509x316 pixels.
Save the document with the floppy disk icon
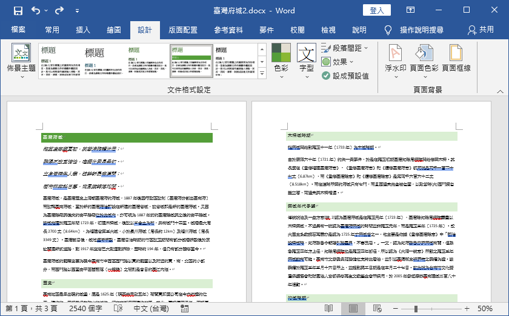(x=18, y=11)
